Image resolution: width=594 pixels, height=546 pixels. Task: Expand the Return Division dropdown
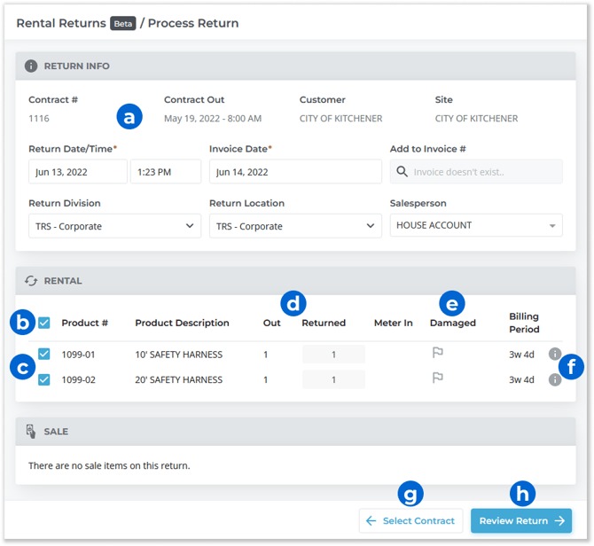click(x=115, y=226)
